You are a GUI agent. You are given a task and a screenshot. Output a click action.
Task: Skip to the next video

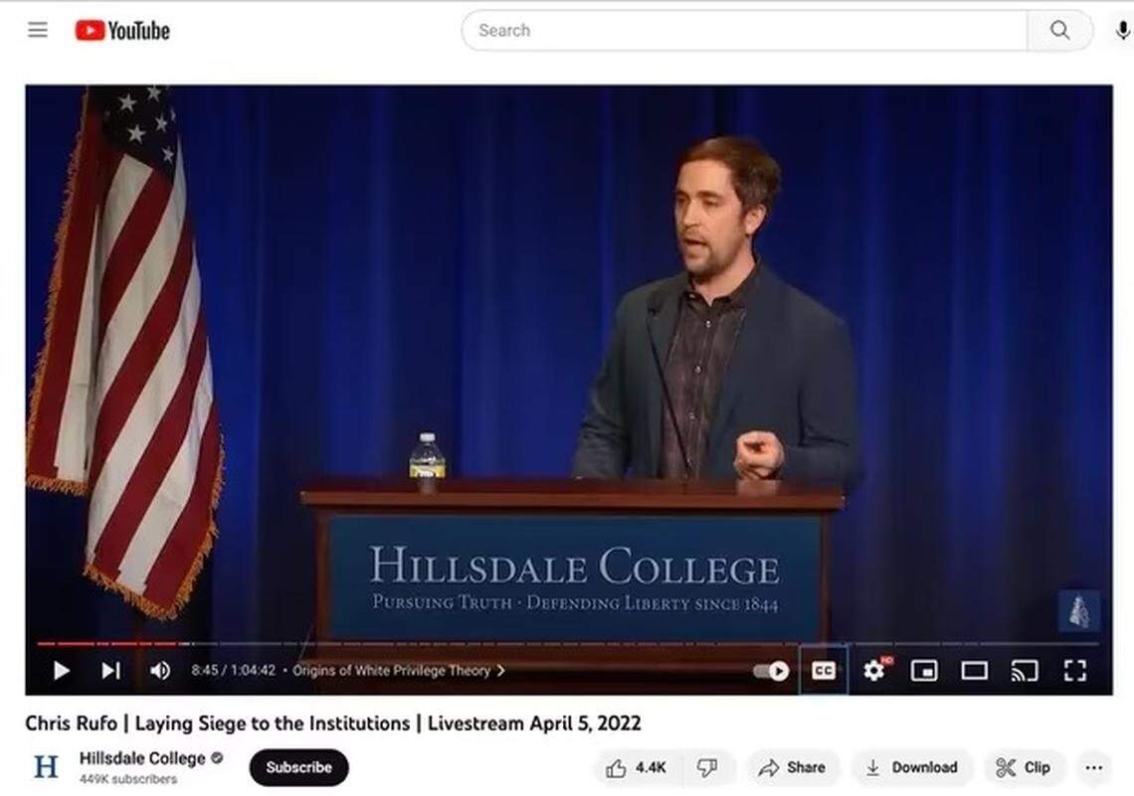(x=109, y=671)
